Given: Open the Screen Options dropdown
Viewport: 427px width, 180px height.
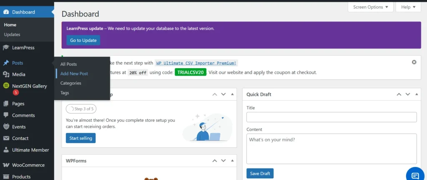Looking at the screenshot, I should coord(370,7).
